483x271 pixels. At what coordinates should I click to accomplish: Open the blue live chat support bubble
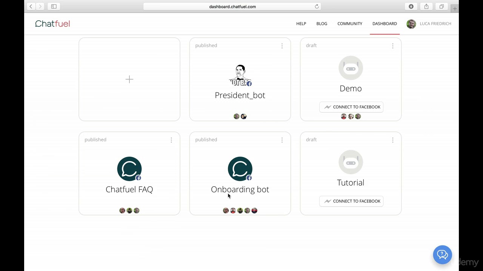tap(443, 255)
